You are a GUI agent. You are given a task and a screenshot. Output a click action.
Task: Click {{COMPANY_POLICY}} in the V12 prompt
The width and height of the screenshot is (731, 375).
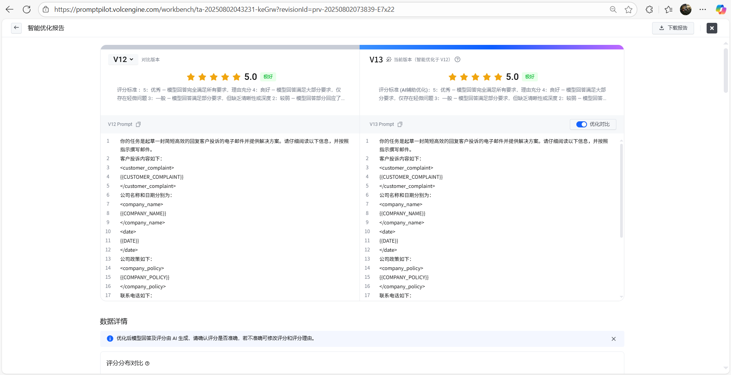pyautogui.click(x=145, y=277)
